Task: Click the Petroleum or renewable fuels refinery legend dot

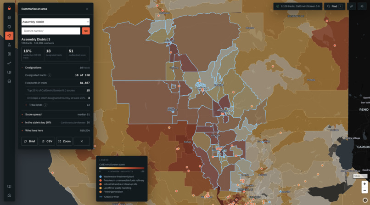Action: click(x=101, y=181)
